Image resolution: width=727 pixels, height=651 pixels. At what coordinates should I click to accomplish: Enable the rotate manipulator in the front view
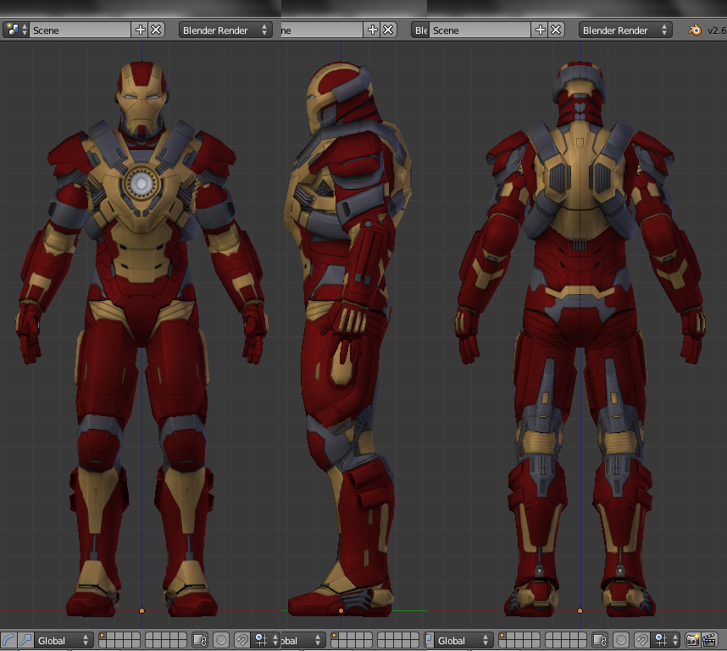[8, 640]
